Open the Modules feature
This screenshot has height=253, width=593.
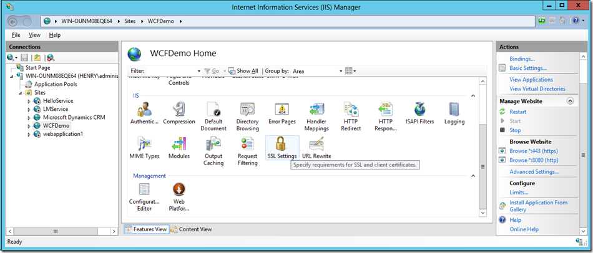179,148
